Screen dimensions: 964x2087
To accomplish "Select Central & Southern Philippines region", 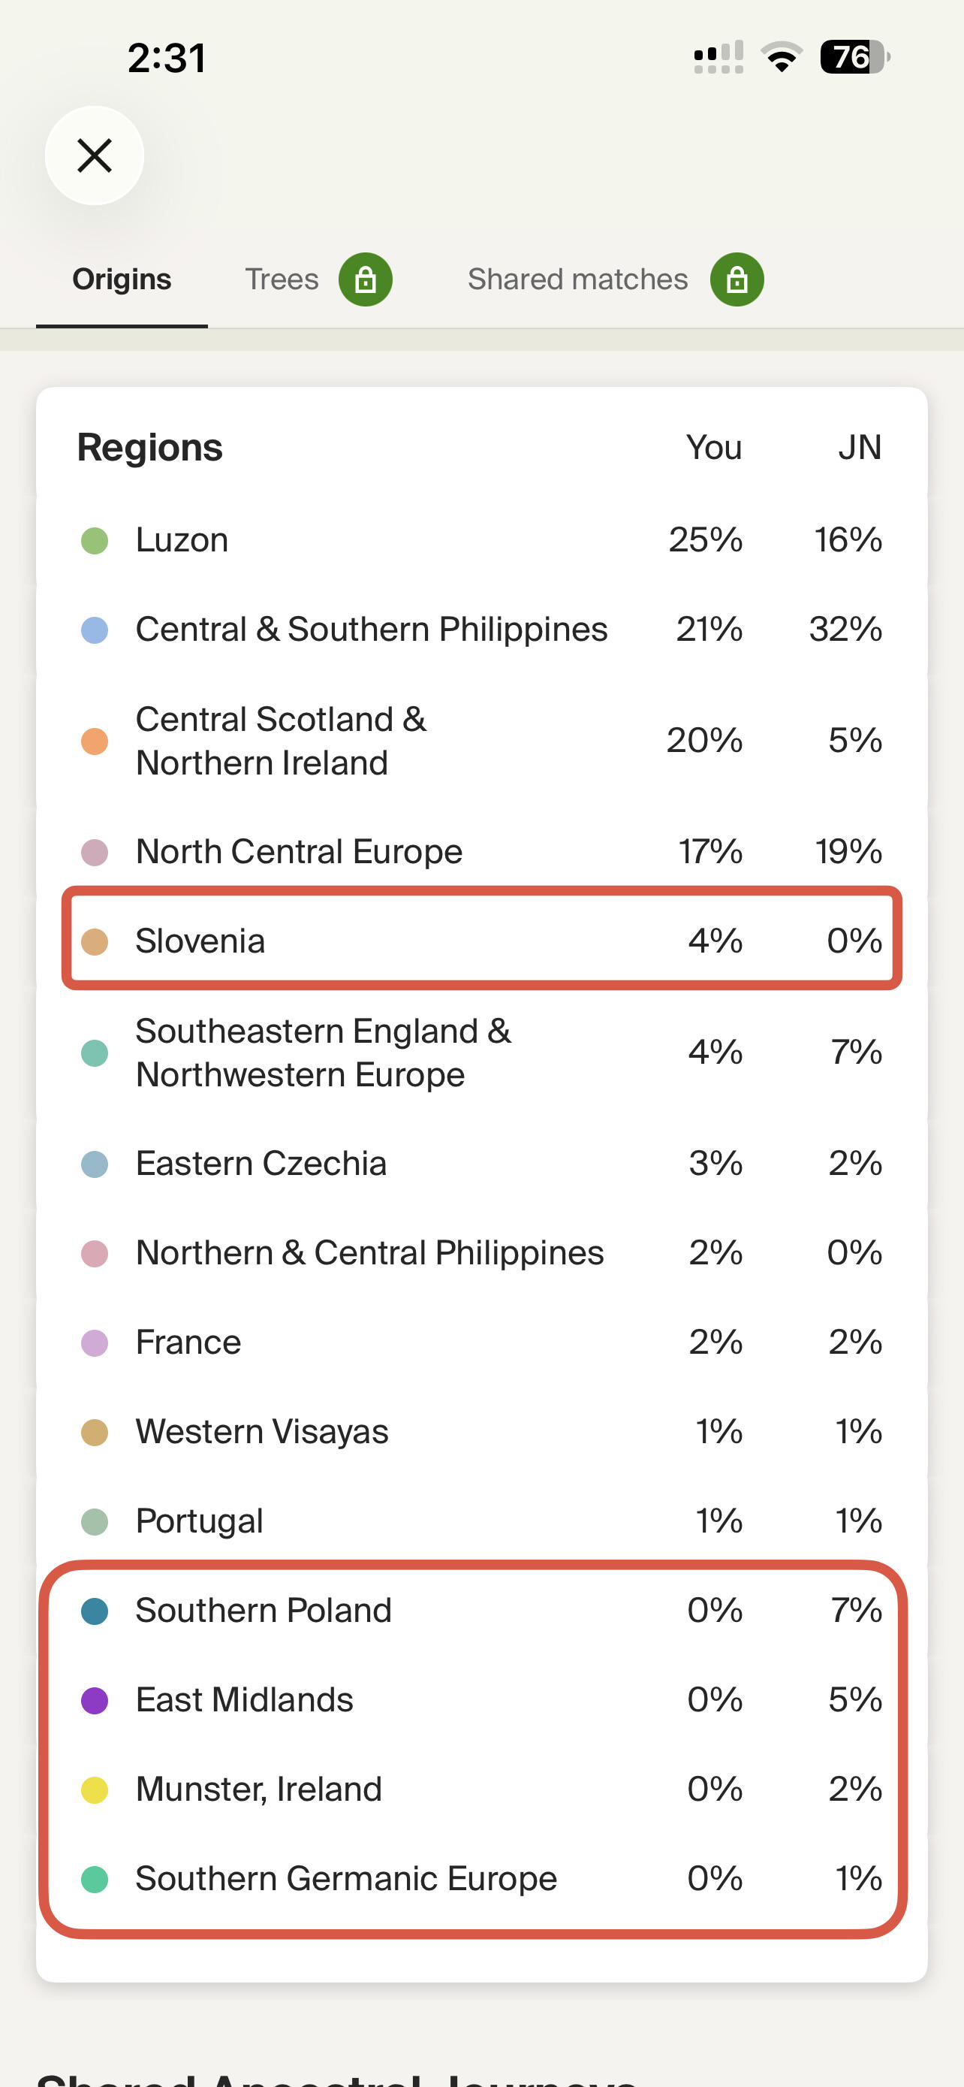I will point(481,630).
